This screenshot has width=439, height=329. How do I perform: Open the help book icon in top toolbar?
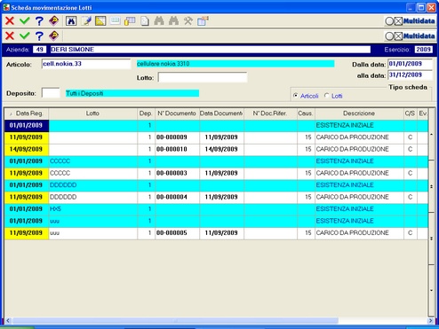54,21
